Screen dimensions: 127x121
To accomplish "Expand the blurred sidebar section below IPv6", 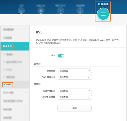I will [x=15, y=93].
